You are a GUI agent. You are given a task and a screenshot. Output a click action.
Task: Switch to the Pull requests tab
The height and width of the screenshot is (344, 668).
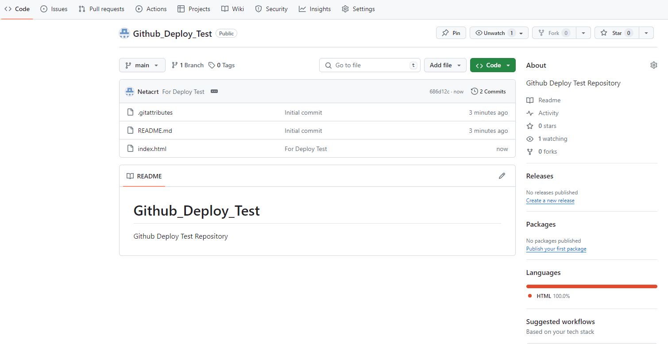(x=101, y=8)
